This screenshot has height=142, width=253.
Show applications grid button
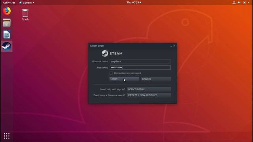tap(7, 136)
